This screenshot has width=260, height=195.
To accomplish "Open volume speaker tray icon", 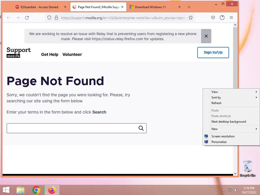I will [236, 190].
